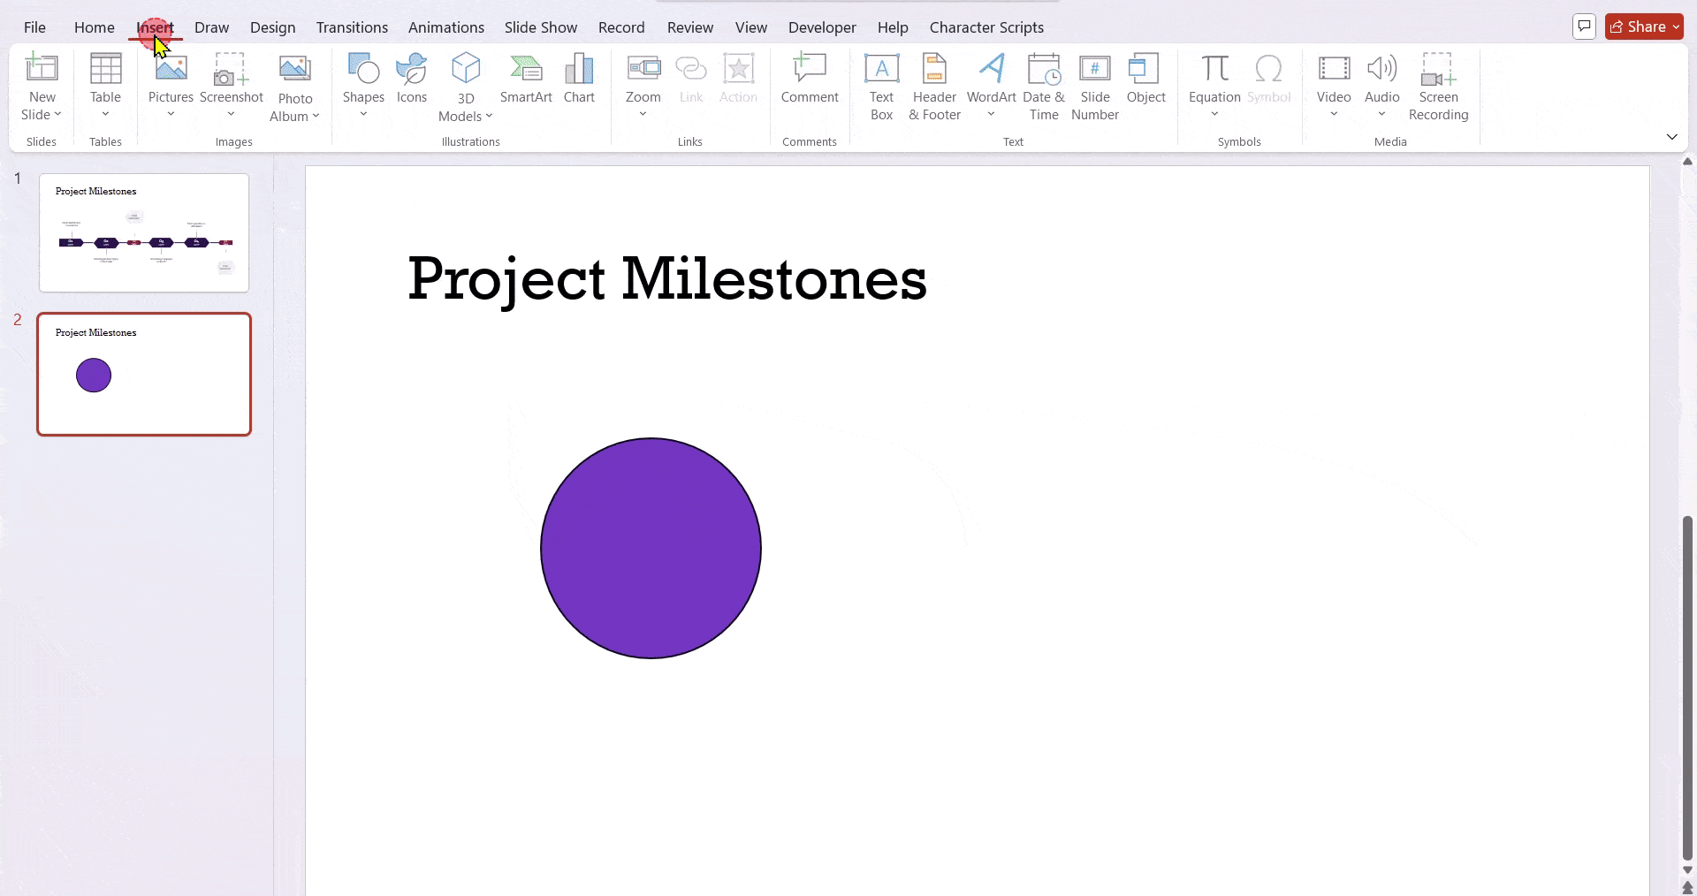Create a Photo Album

pos(294,84)
